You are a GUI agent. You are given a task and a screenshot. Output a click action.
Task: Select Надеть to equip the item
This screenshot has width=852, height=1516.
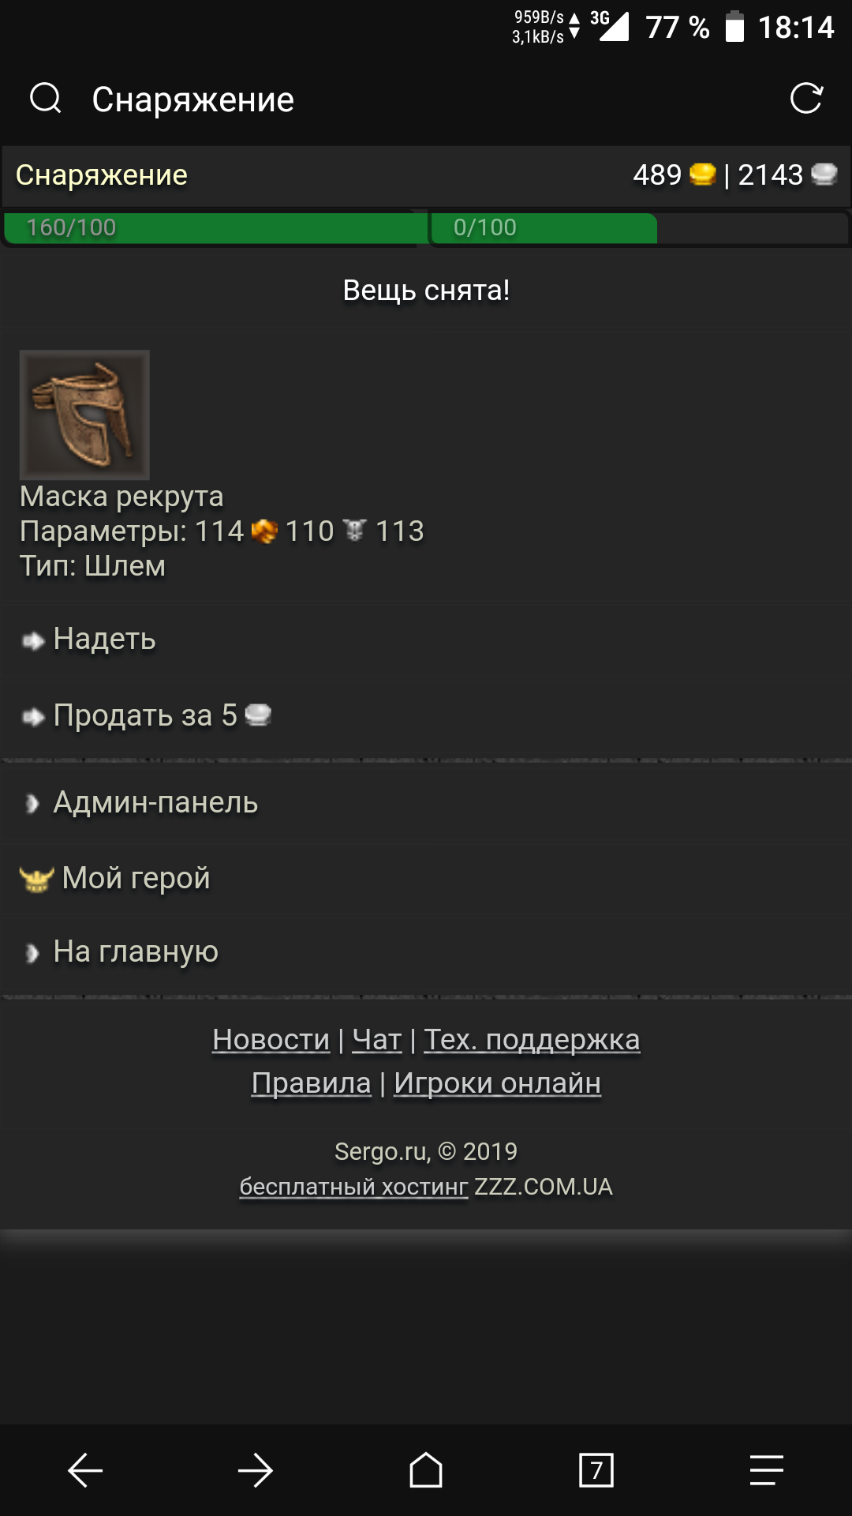tap(426, 640)
